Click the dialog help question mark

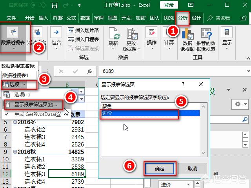click(183, 84)
